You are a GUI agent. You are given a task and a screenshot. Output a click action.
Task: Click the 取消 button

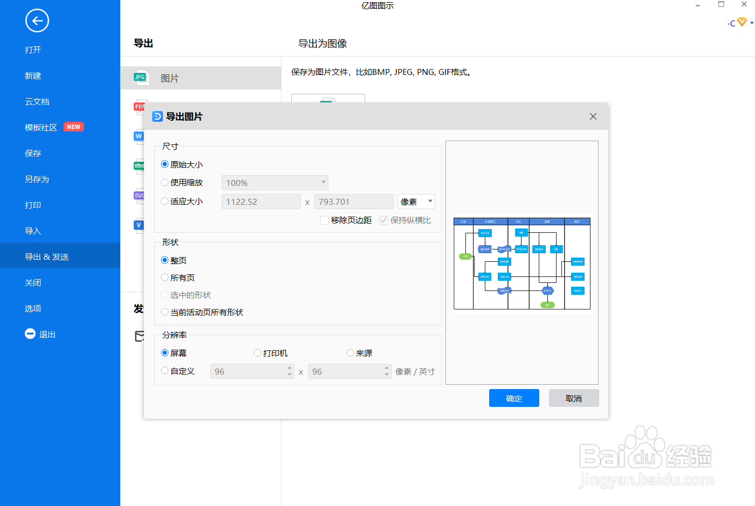[x=574, y=398]
